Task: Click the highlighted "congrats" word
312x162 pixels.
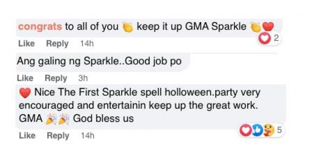Action: pyautogui.click(x=40, y=26)
